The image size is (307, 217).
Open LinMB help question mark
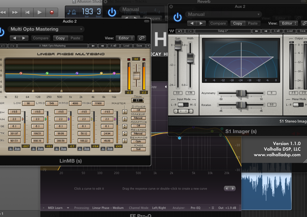tap(148, 46)
